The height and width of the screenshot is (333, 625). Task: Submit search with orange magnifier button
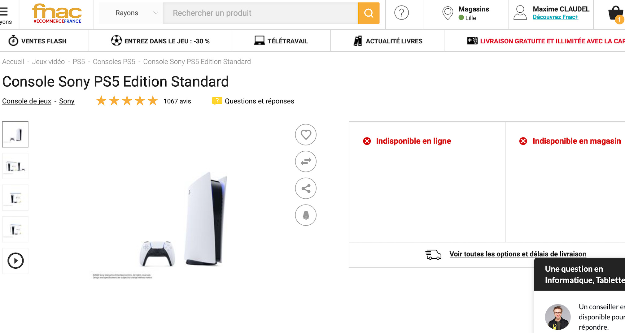(x=369, y=13)
